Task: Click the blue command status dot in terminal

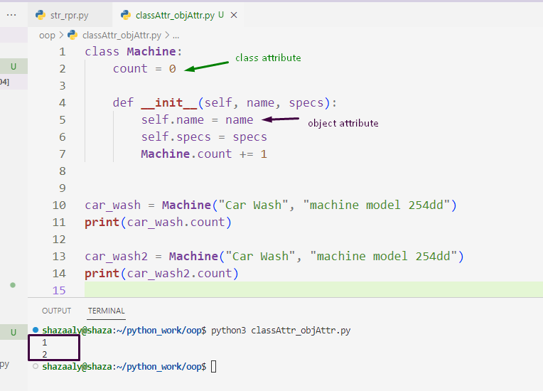Action: point(36,330)
